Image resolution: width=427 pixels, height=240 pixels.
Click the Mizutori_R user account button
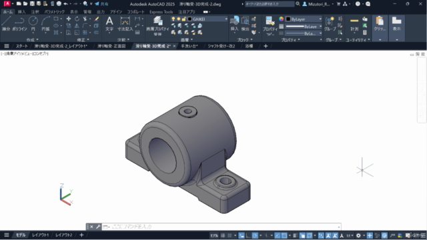point(318,4)
